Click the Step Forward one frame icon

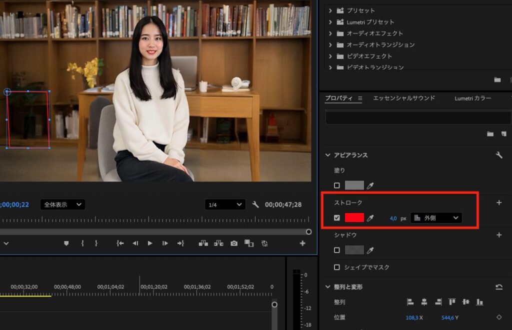point(165,243)
